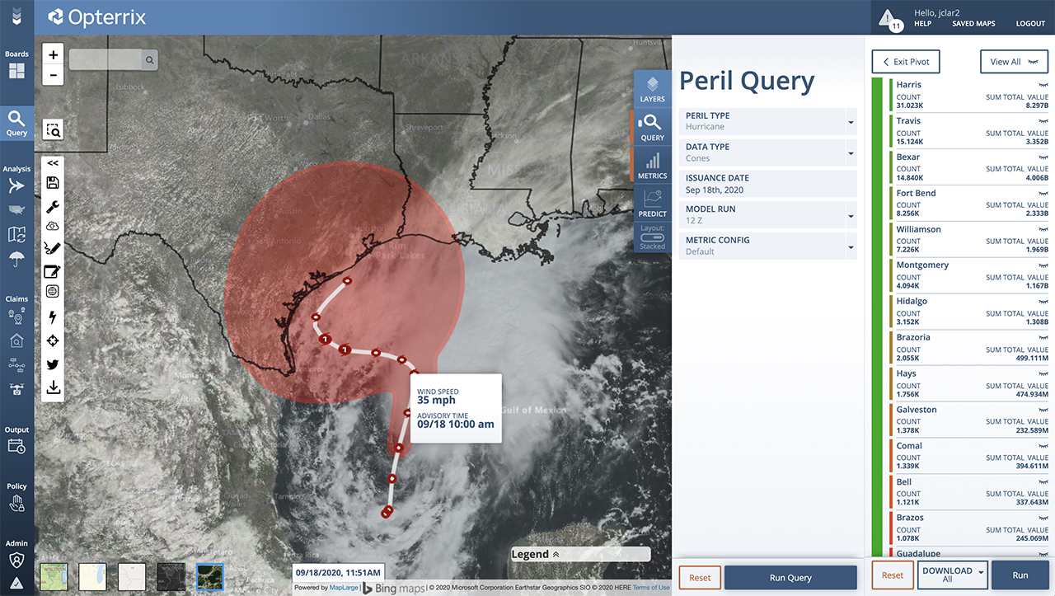Click Reset in Peril Query panel
This screenshot has height=596, width=1055.
coord(700,578)
